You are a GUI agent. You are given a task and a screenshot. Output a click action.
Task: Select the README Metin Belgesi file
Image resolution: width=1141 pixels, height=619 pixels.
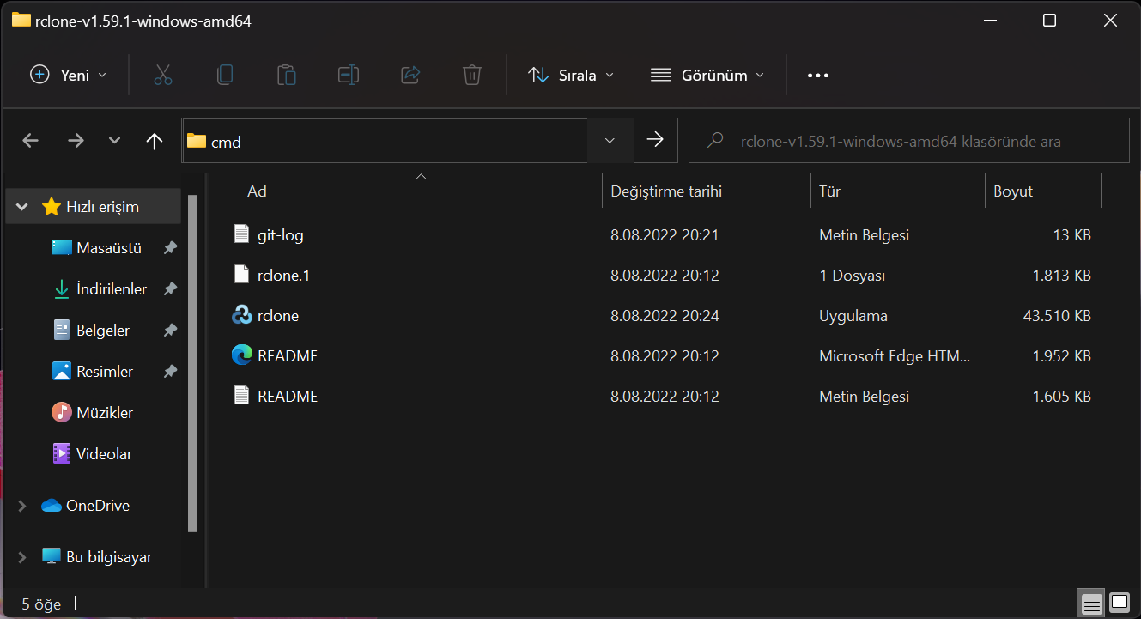point(288,396)
